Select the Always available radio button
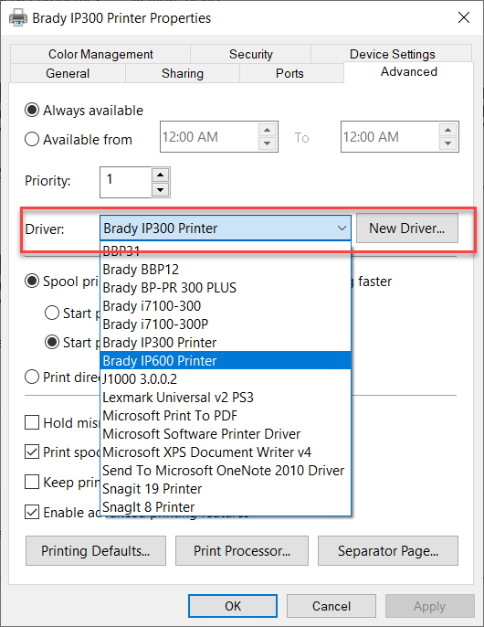 pyautogui.click(x=32, y=110)
